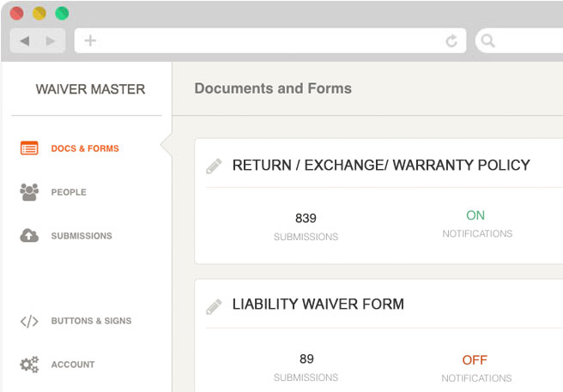The height and width of the screenshot is (392, 563).
Task: Click the People group icon
Action: (29, 191)
